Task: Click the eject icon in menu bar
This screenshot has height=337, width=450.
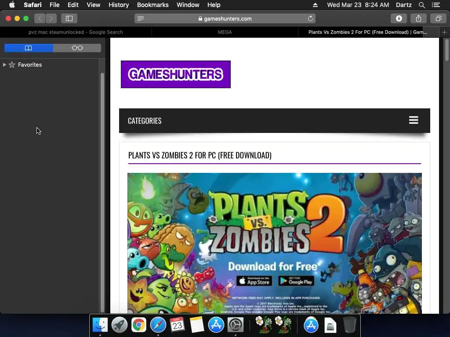Action: pyautogui.click(x=315, y=5)
